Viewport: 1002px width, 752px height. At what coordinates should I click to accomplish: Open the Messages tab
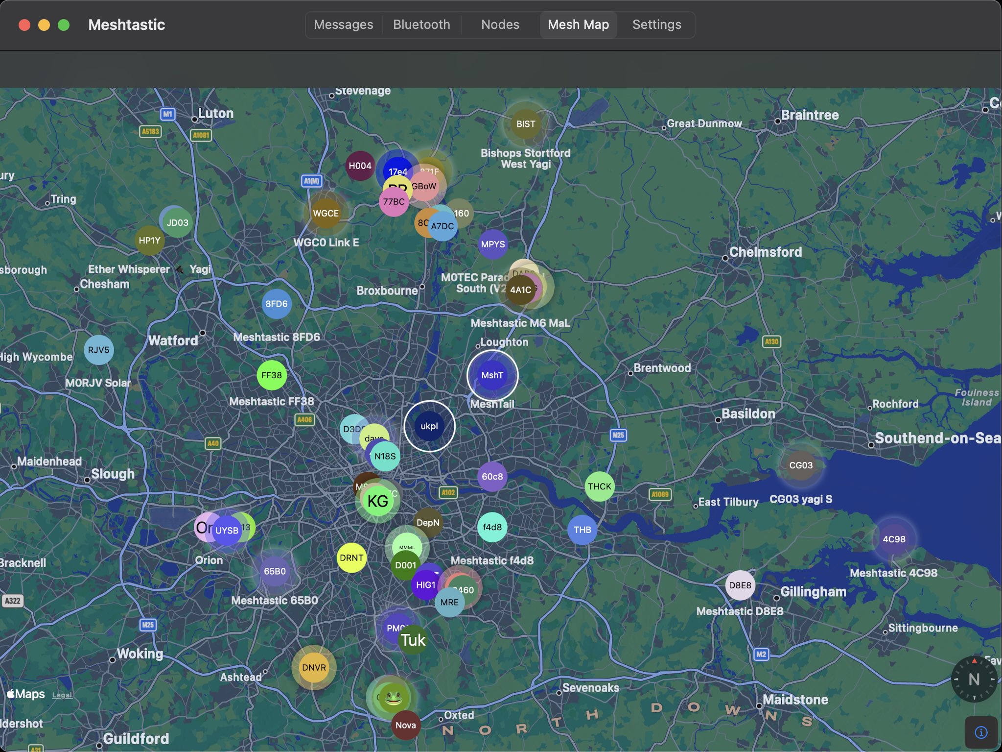pyautogui.click(x=343, y=24)
